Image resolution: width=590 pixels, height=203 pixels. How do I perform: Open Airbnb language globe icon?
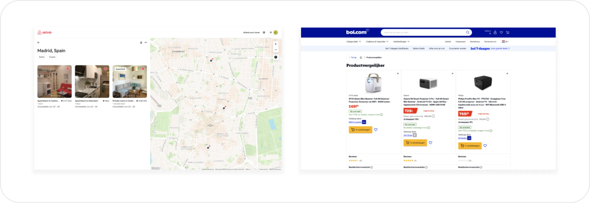[x=264, y=33]
